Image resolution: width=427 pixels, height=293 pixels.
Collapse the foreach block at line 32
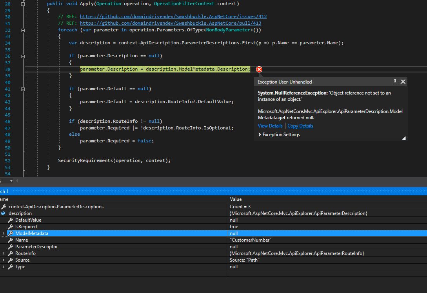click(23, 30)
